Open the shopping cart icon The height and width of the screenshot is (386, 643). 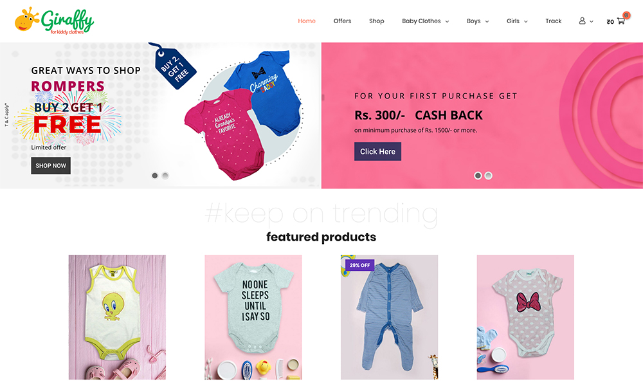click(x=621, y=21)
